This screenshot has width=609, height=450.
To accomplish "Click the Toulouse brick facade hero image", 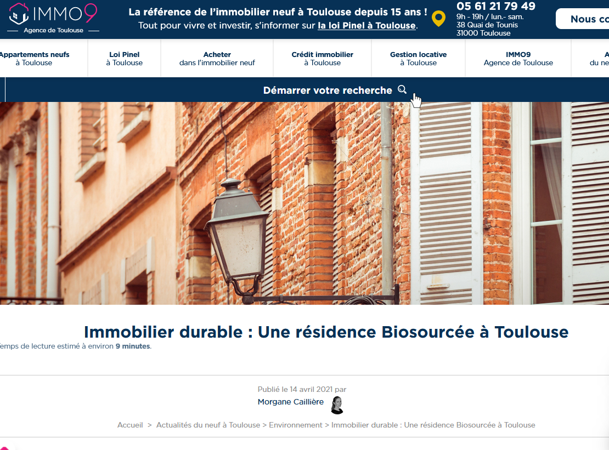I will (304, 203).
